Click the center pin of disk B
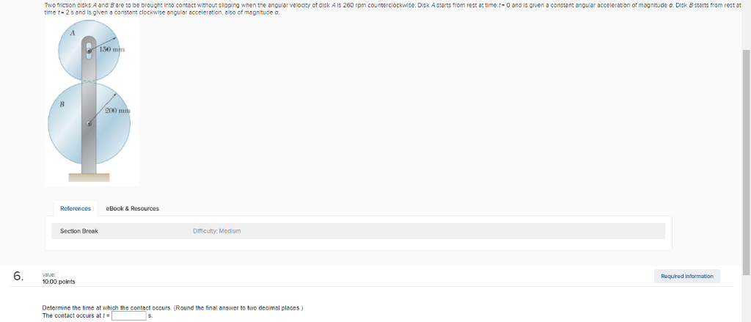This screenshot has width=751, height=322. pos(89,124)
